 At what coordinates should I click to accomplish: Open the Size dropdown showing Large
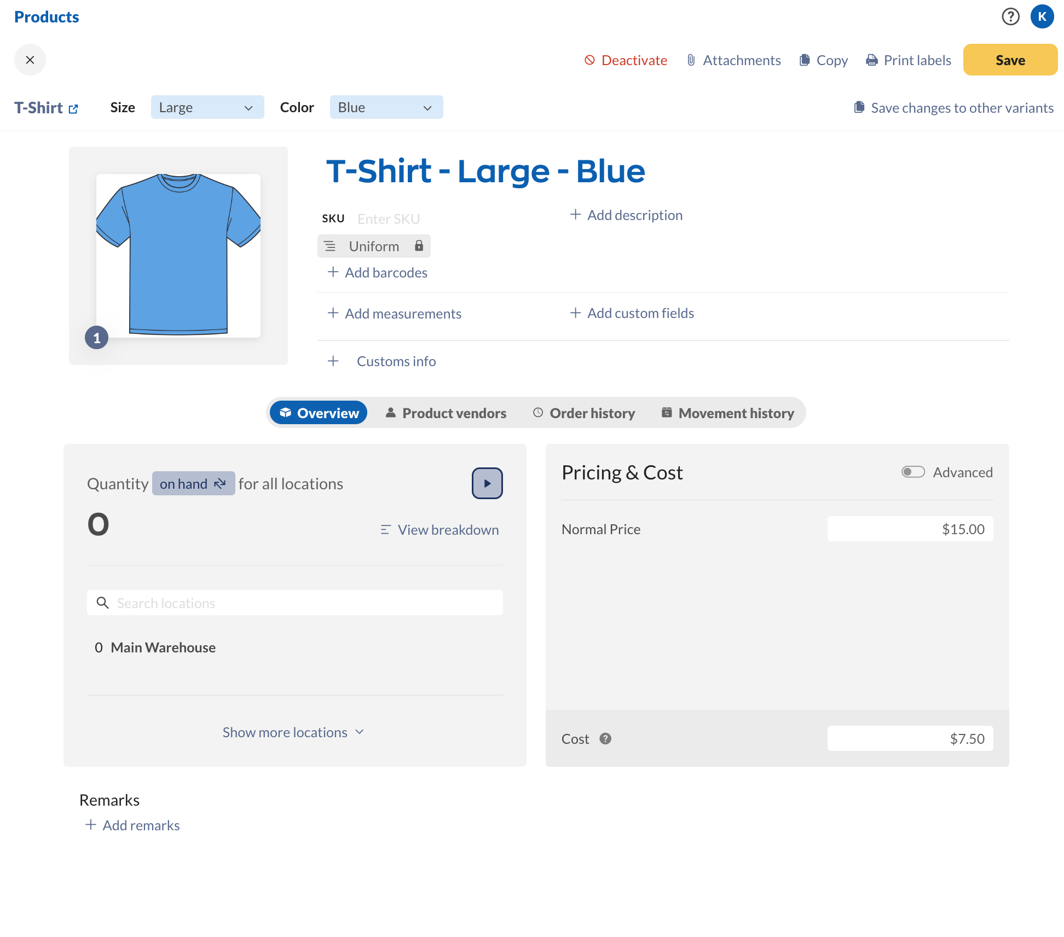tap(207, 107)
